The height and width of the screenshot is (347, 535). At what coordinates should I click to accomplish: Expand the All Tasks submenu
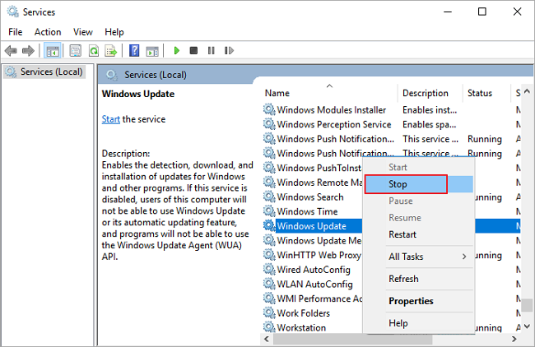418,257
